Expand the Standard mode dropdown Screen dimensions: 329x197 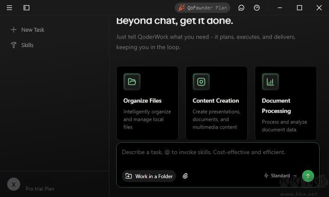coord(280,176)
